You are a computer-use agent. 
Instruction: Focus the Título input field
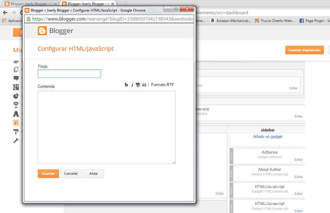(x=69, y=74)
